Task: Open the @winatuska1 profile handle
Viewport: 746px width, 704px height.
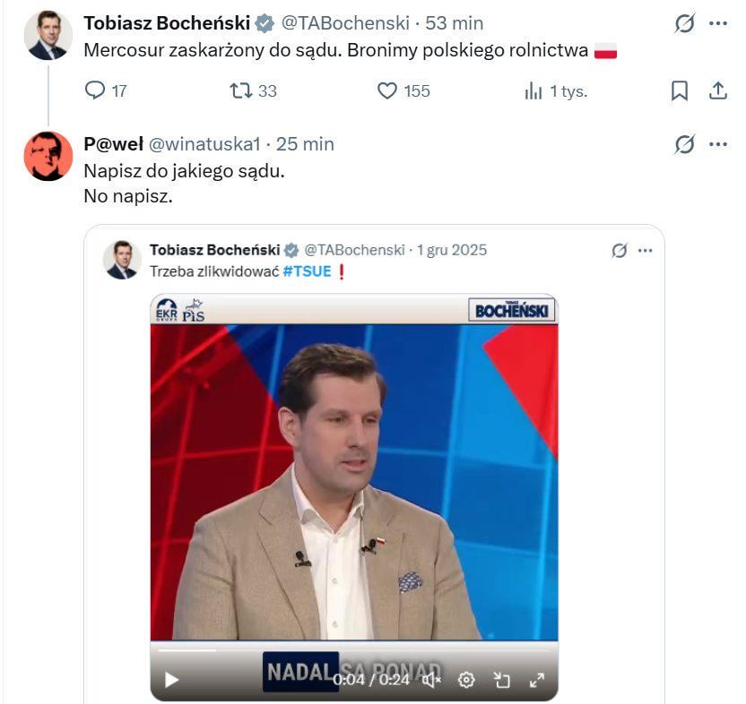Action: (204, 143)
